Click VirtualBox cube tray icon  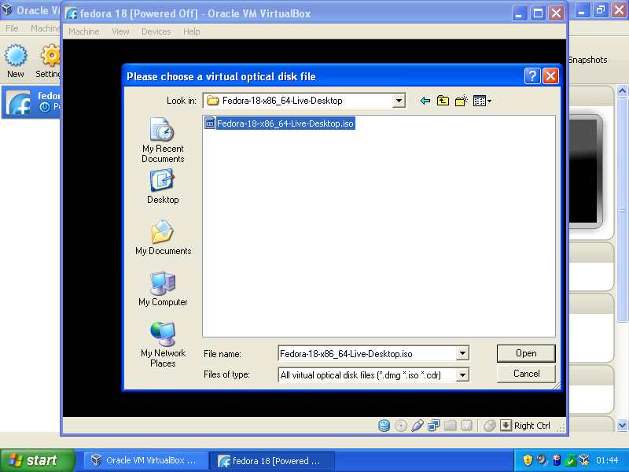(583, 460)
